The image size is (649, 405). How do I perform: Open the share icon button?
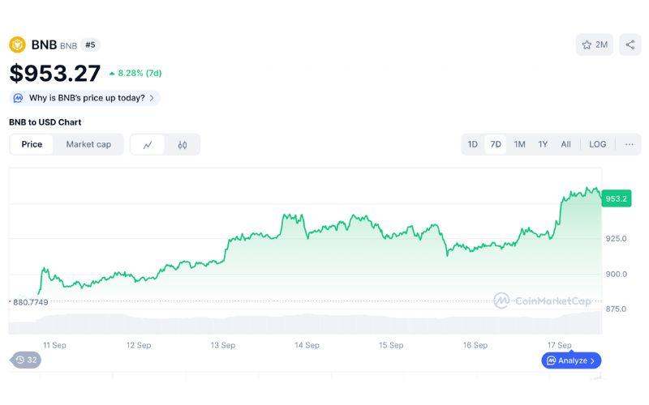(x=630, y=45)
